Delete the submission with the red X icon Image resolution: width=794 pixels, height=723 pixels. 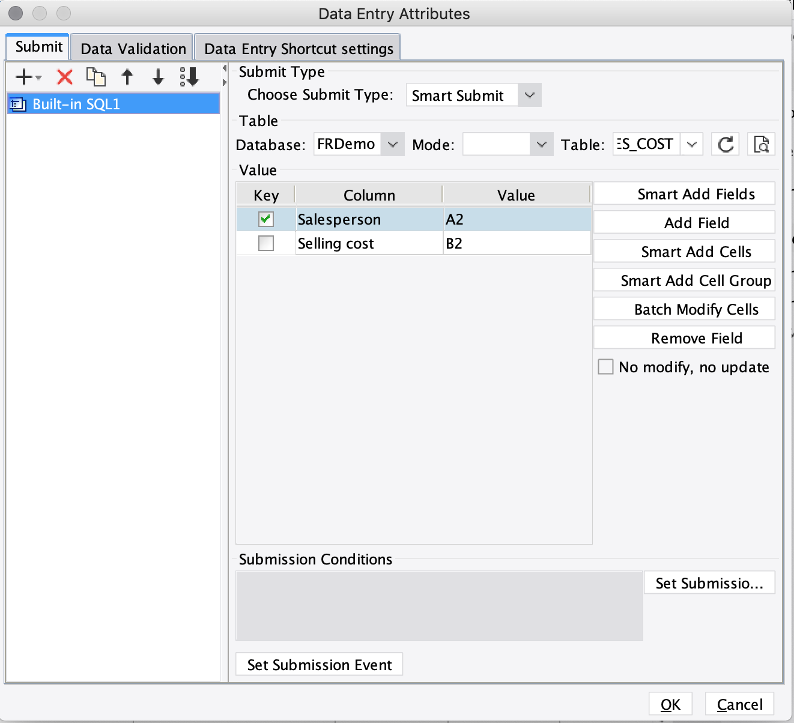point(65,77)
